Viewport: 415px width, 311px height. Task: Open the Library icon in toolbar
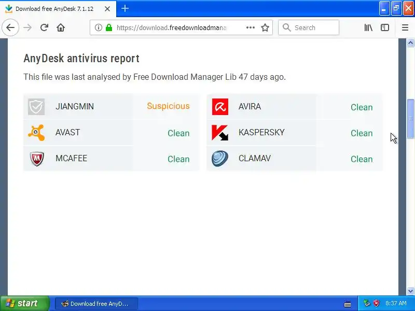coord(368,27)
